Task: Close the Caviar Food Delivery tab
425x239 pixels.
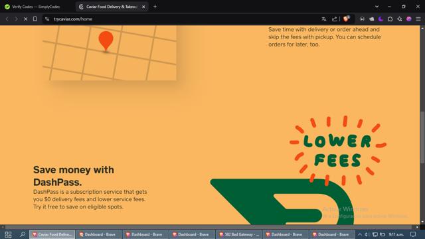Action: [x=143, y=7]
